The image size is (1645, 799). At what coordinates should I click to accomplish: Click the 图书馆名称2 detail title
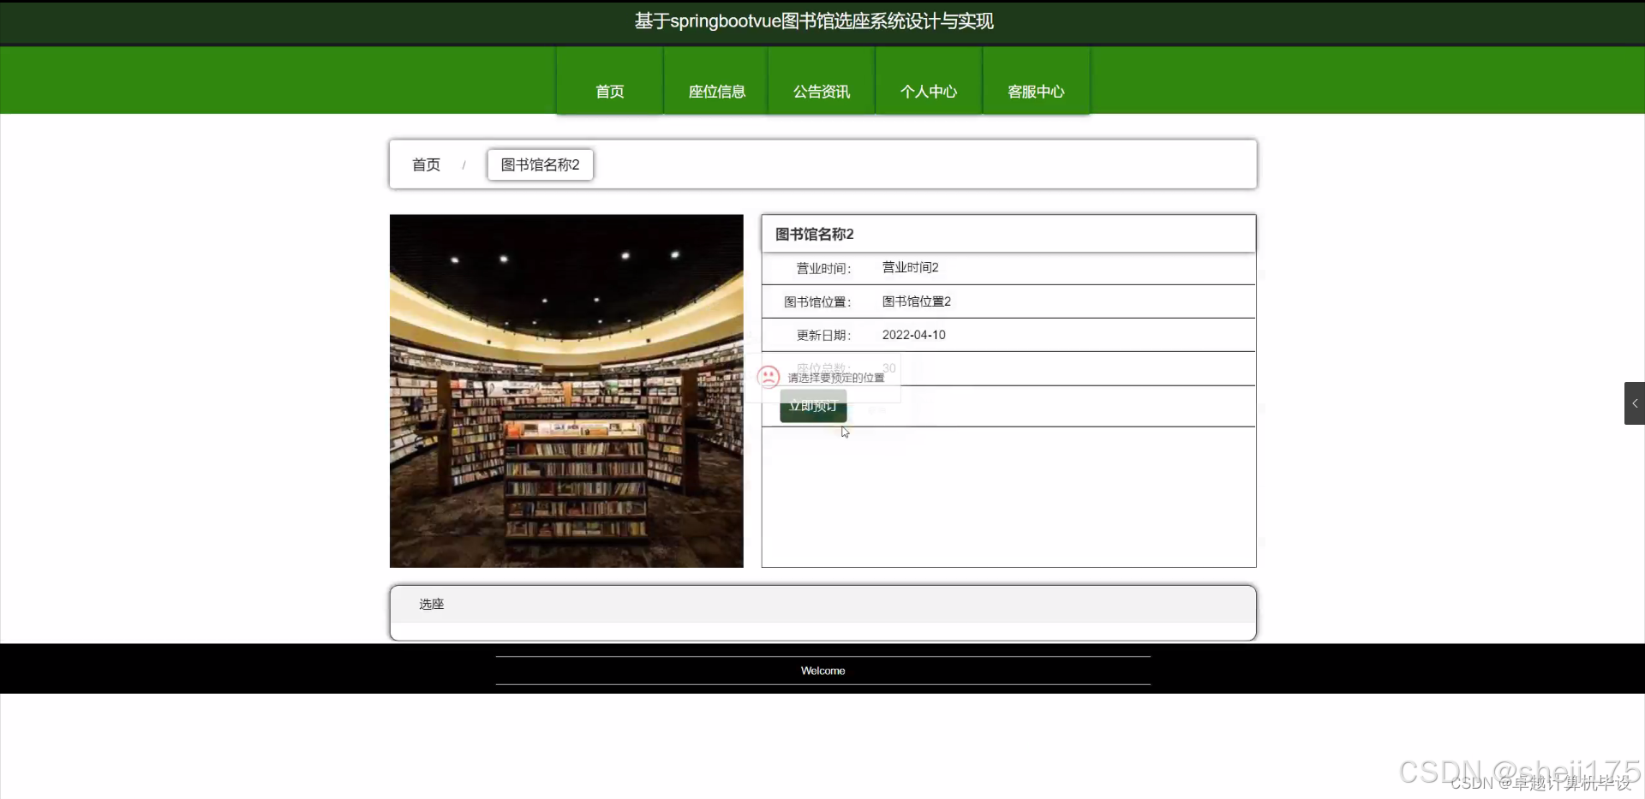click(814, 234)
